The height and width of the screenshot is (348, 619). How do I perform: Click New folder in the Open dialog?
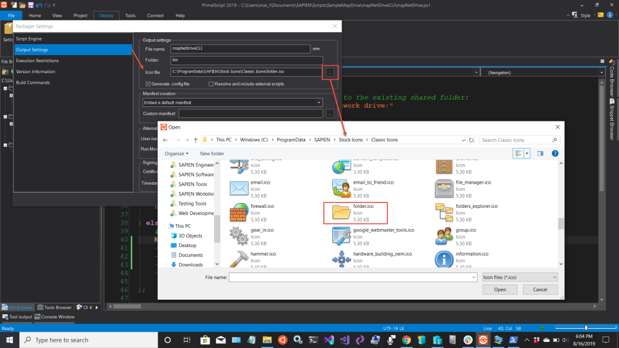[212, 153]
